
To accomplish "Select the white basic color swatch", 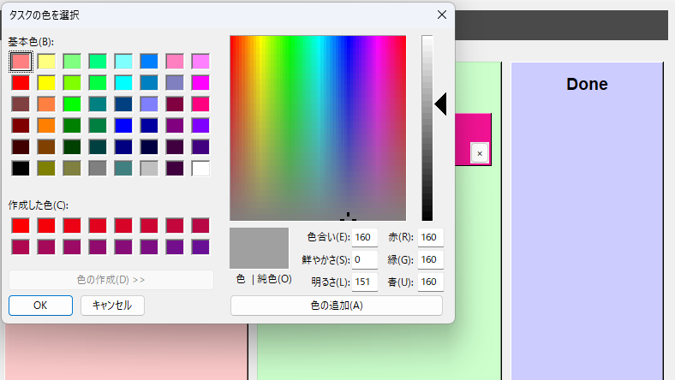I will click(200, 169).
